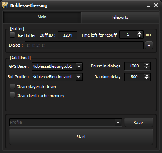Increase Random delay value
162x153 pixels.
tap(147, 75)
